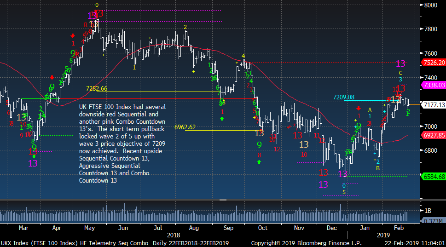The height and width of the screenshot is (247, 446).
Task: Click the red 7526.20 price tag
Action: pos(434,63)
